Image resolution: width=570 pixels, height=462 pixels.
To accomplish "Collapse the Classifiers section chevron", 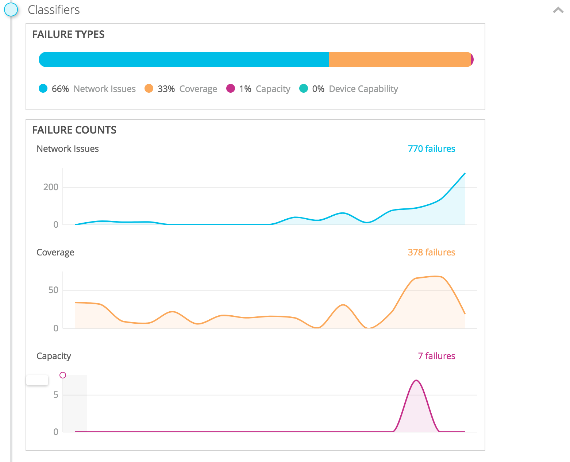I will coord(558,10).
